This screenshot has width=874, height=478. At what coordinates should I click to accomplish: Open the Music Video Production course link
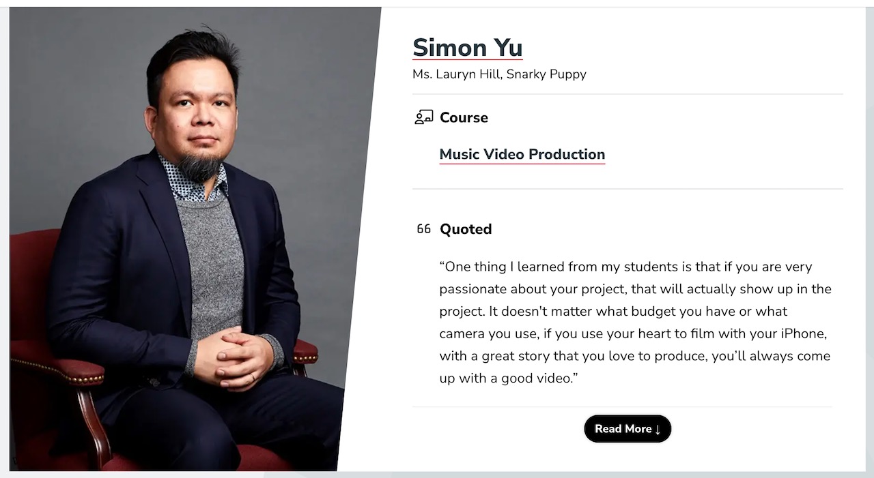[x=522, y=154]
